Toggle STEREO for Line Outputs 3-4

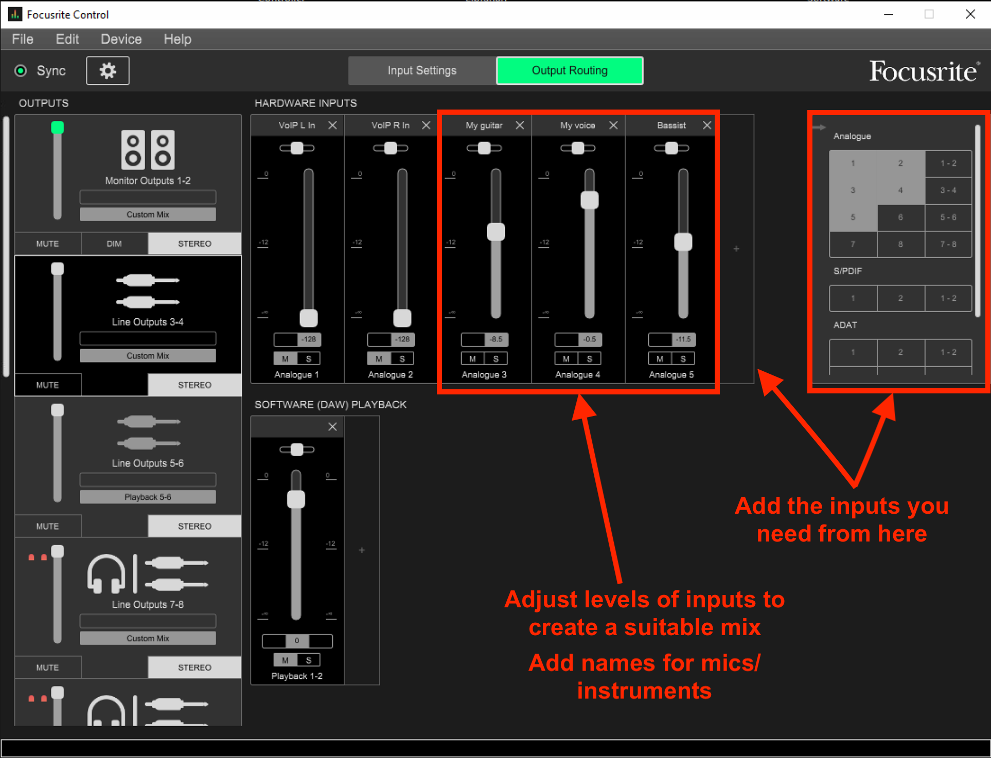[x=194, y=385]
